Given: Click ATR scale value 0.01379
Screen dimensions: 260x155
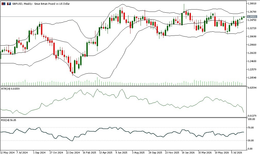Looking at the screenshot, I should pyautogui.click(x=252, y=116).
